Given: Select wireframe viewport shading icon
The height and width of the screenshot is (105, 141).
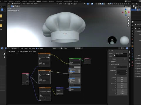Looking at the screenshot, I should click(x=99, y=4).
